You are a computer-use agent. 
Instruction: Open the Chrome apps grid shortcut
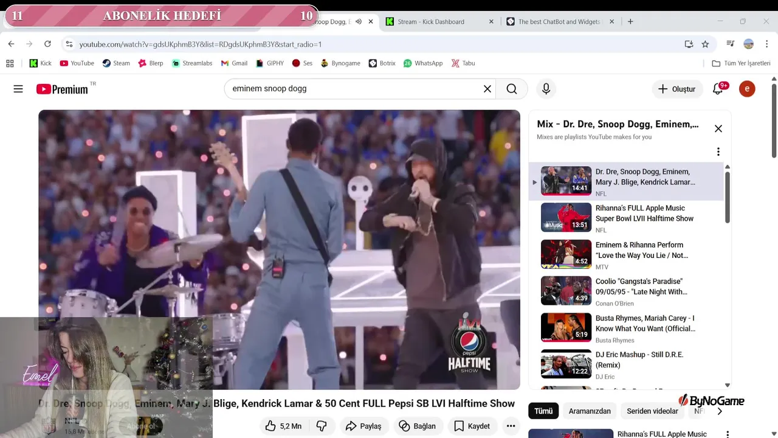point(10,63)
